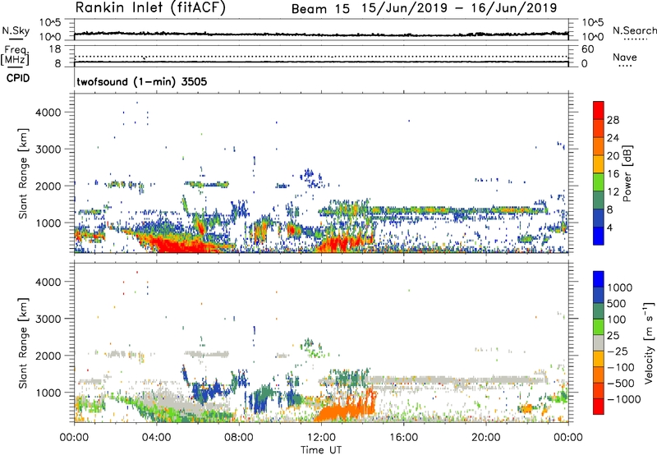Click the power panel "Slant Range [km]" label
The width and height of the screenshot is (657, 455).
pyautogui.click(x=23, y=173)
